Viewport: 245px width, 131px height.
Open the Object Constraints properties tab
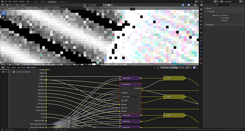tap(201, 52)
